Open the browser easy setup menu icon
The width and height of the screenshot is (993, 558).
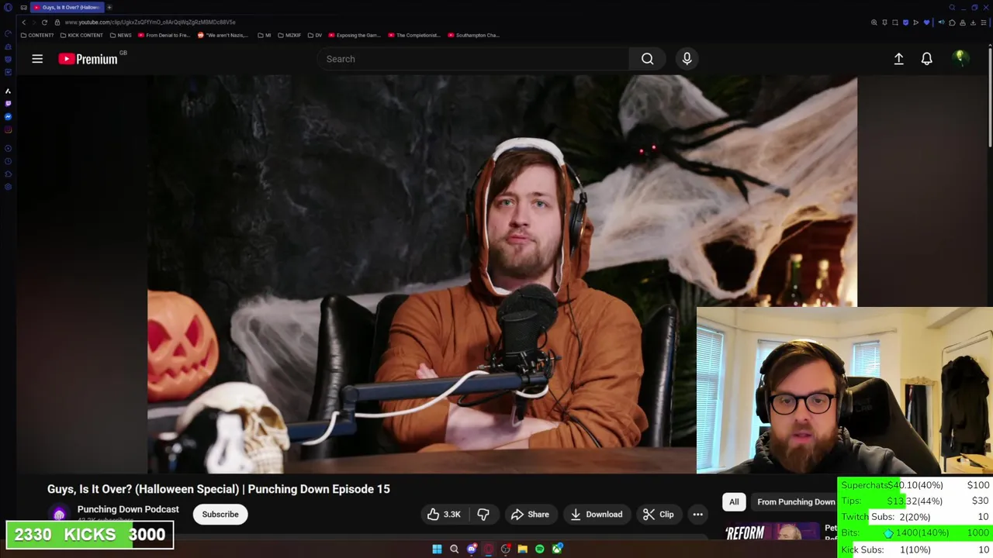[x=984, y=22]
